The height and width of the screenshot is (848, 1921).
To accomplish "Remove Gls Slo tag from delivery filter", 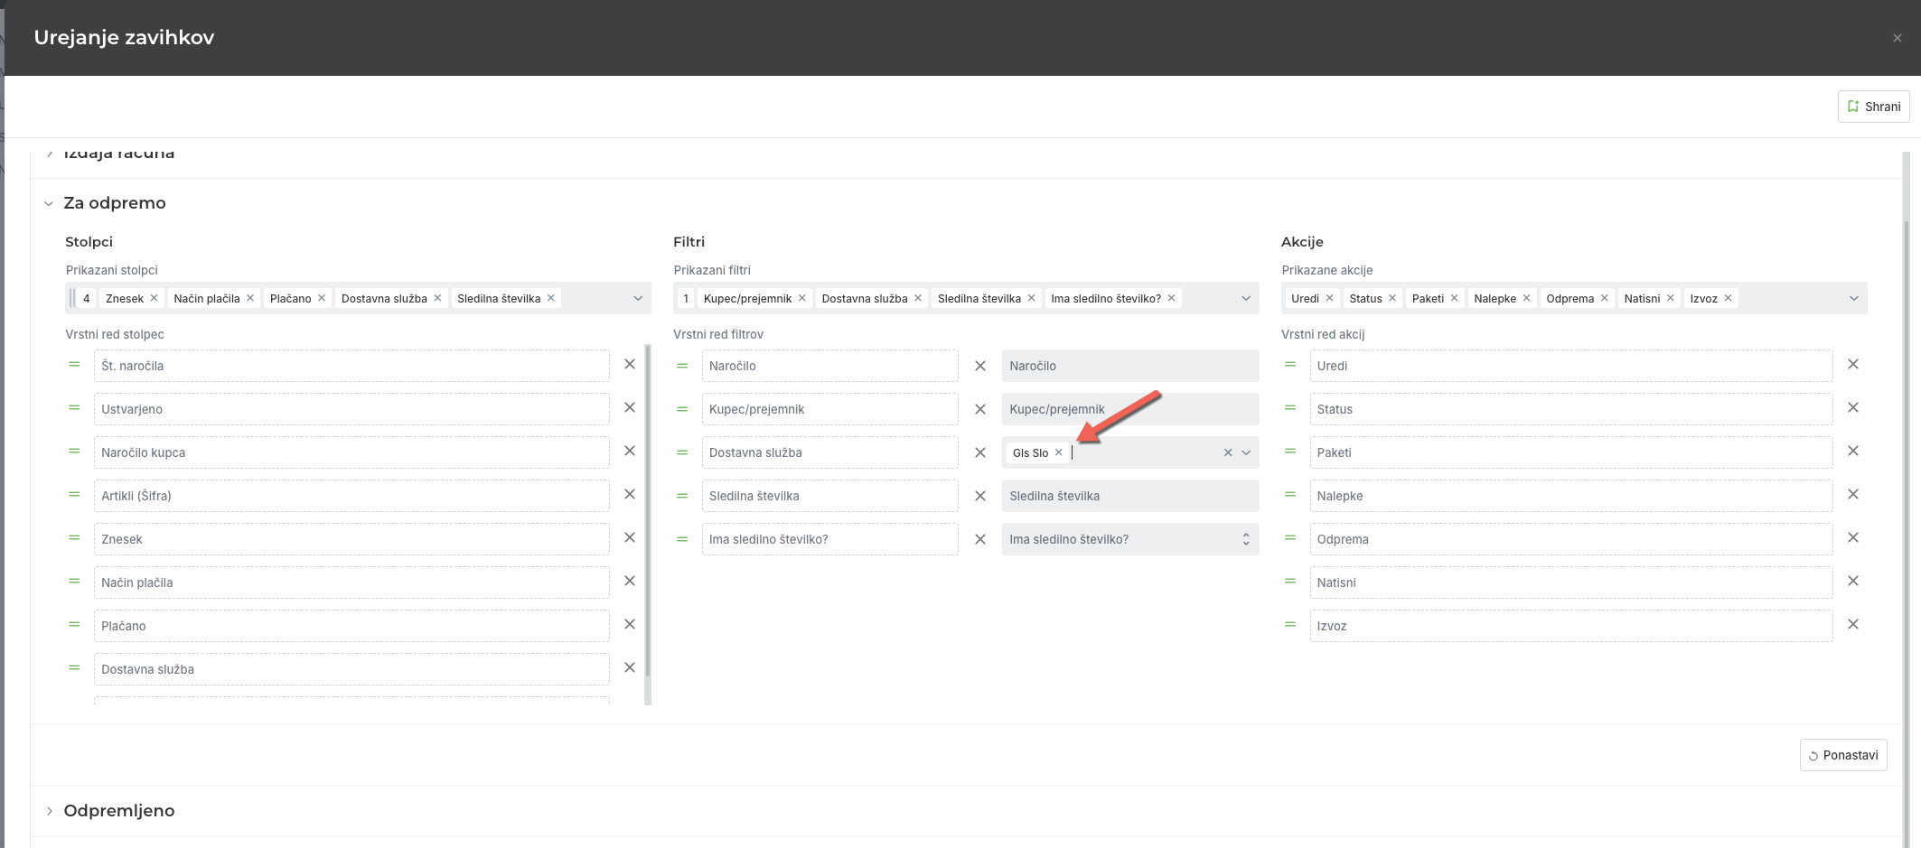I will pos(1059,452).
